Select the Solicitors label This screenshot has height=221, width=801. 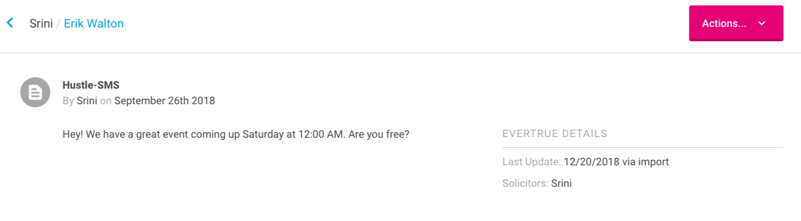point(525,183)
